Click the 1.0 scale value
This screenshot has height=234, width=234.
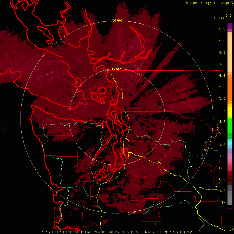[x=222, y=156]
